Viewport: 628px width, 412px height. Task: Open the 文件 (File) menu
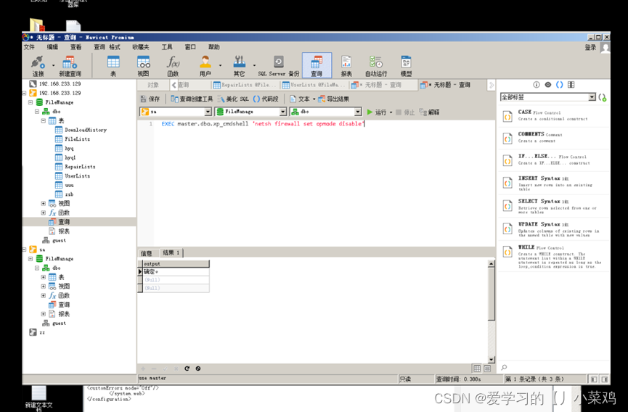coord(29,47)
